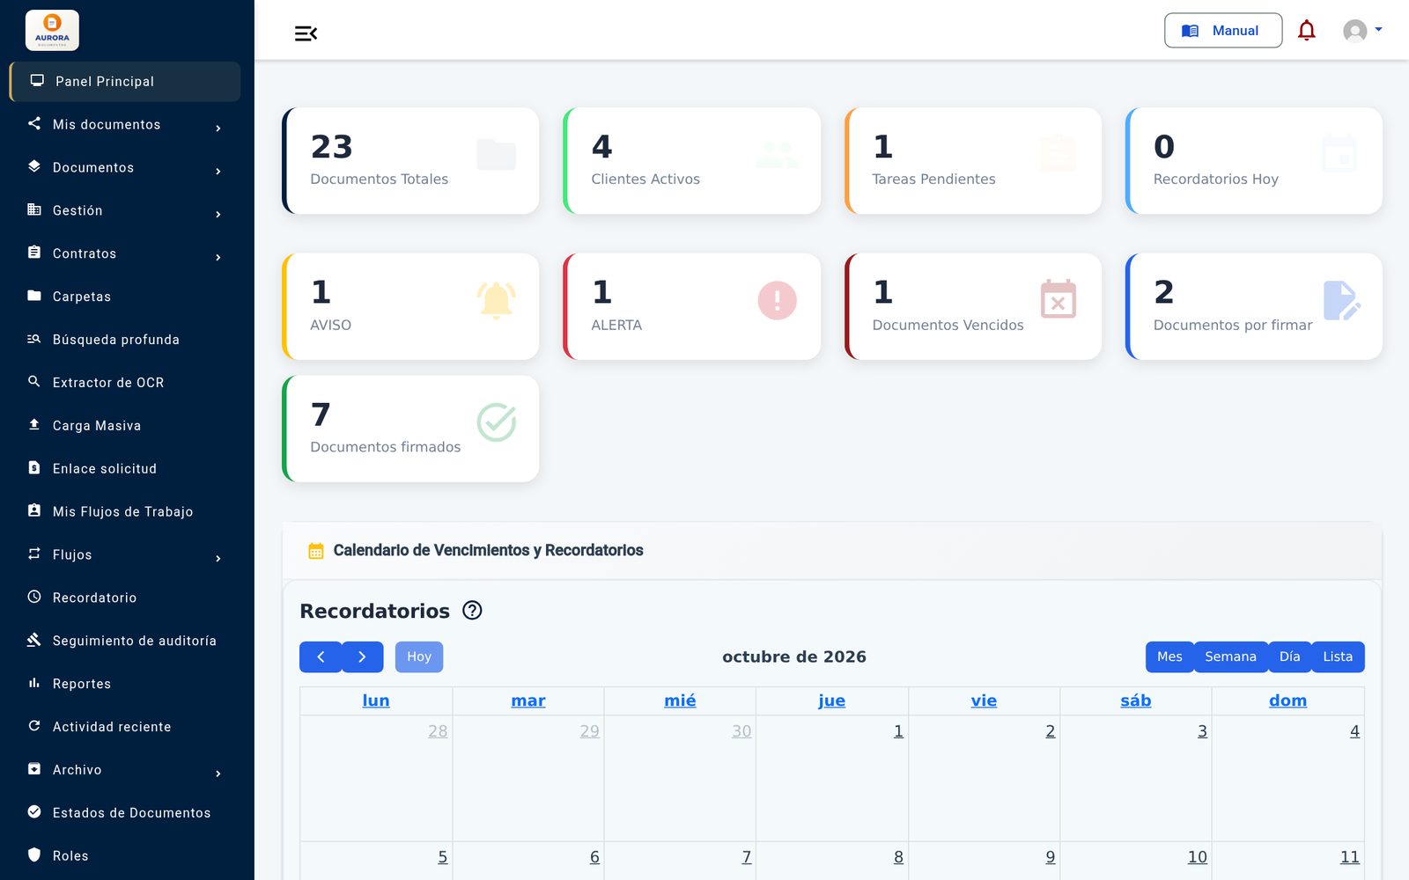Image resolution: width=1409 pixels, height=880 pixels.
Task: Switch calendar to Lista view
Action: pos(1338,656)
